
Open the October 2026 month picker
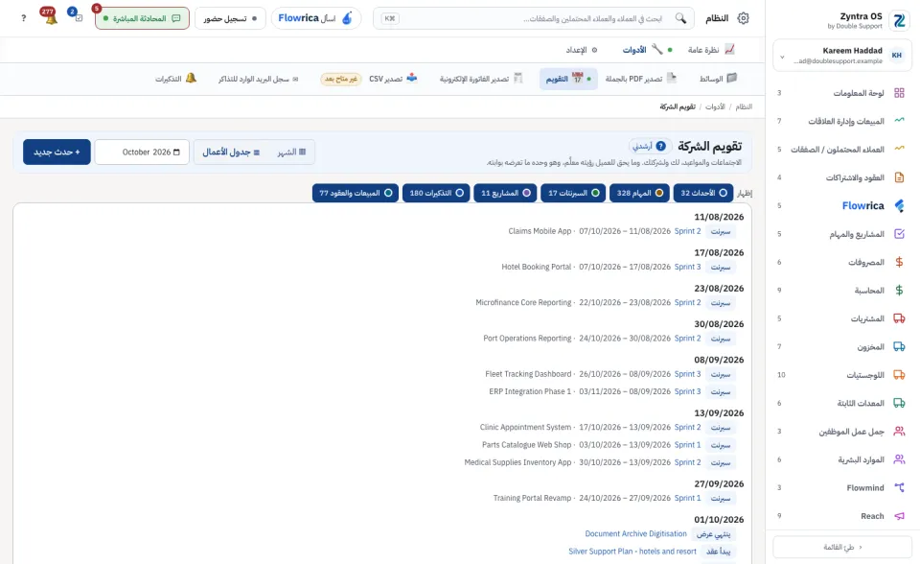142,153
